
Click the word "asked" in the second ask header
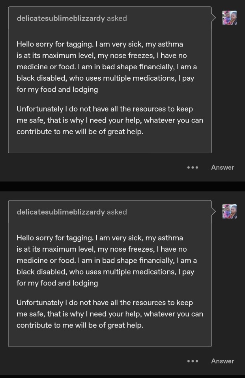click(x=117, y=212)
